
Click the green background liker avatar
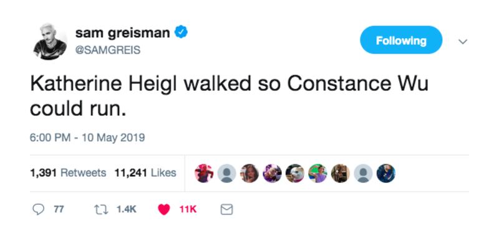click(317, 173)
